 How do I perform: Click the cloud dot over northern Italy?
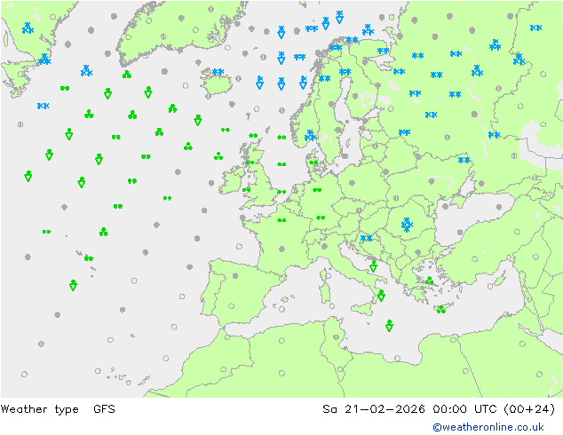325,246
